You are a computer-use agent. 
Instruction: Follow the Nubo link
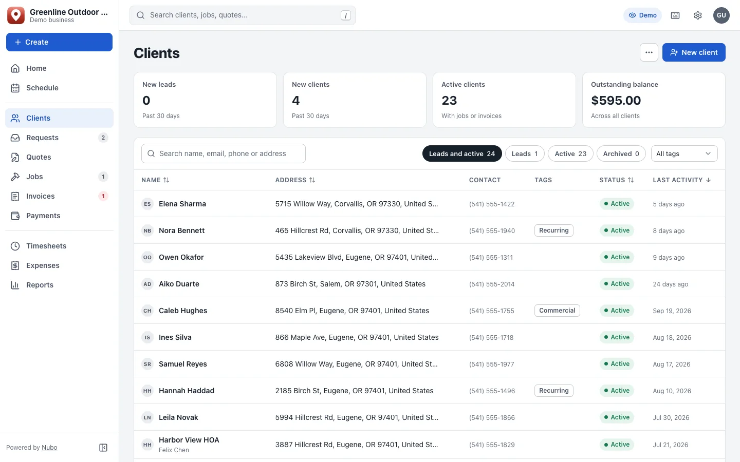pyautogui.click(x=49, y=448)
